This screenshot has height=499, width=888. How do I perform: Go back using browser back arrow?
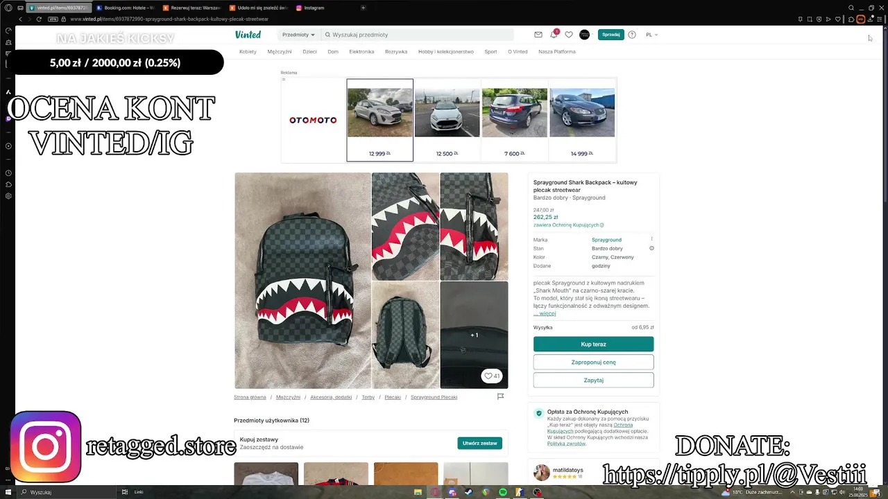coord(19,19)
